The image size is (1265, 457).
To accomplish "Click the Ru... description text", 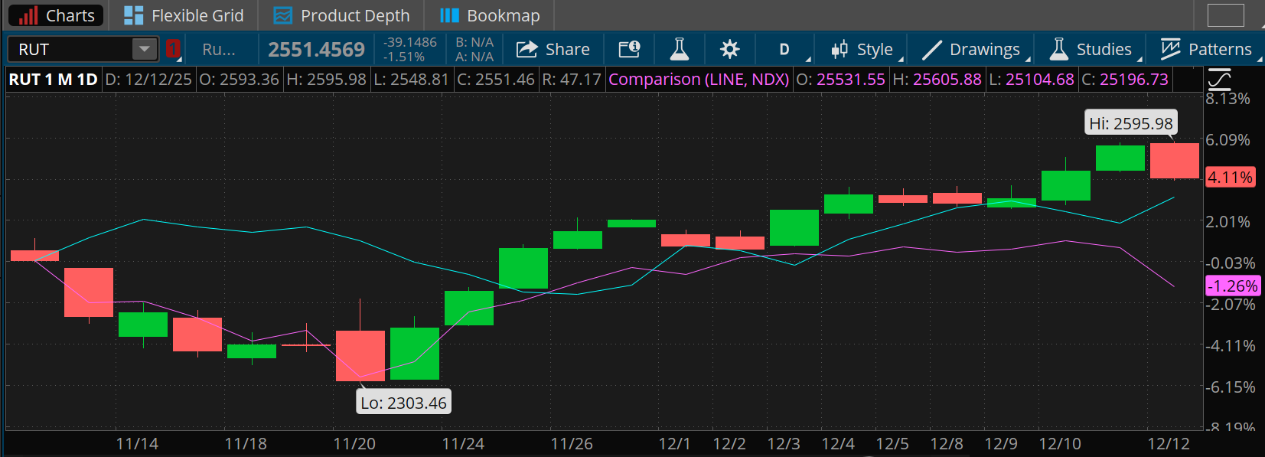I will coord(219,50).
